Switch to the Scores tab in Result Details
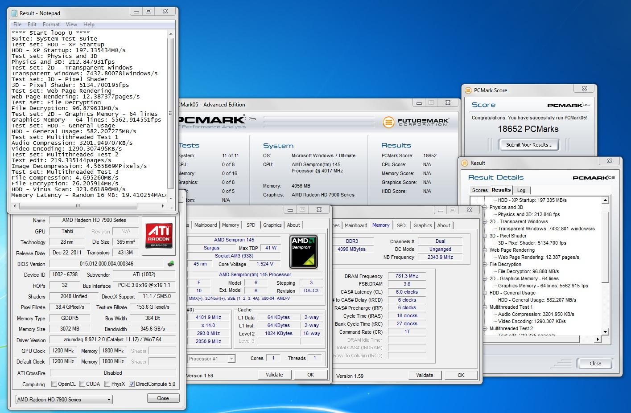 pos(480,190)
